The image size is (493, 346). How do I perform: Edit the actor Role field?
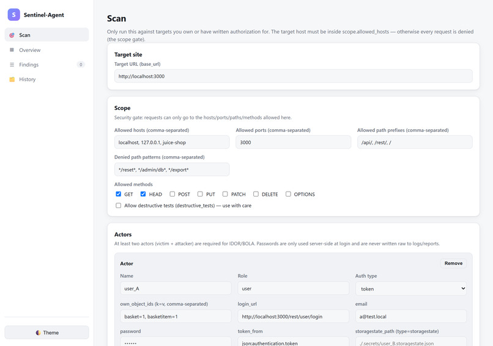[294, 289]
